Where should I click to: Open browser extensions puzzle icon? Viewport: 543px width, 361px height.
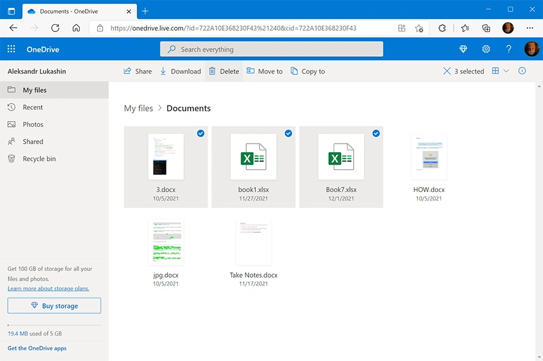(442, 28)
